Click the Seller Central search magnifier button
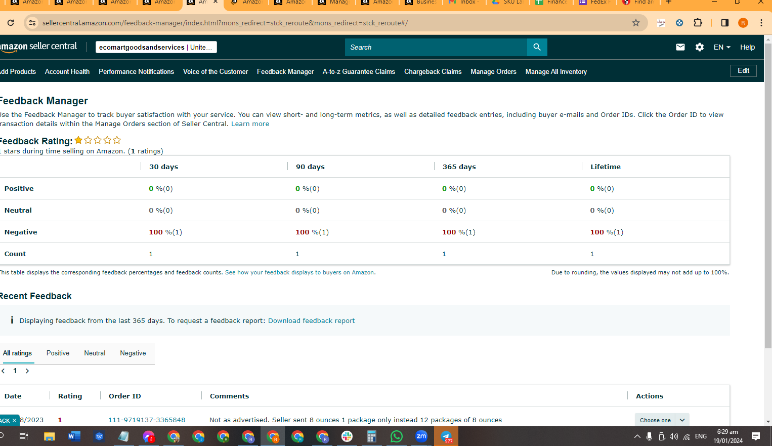The height and width of the screenshot is (446, 772). tap(537, 47)
